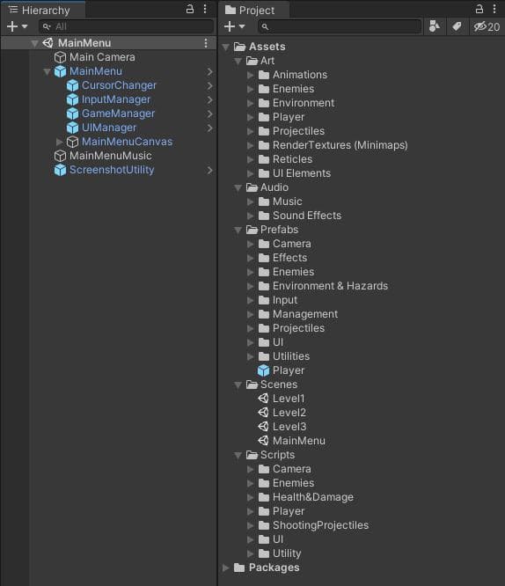
Task: Open the Search by Type icon
Action: 435,26
